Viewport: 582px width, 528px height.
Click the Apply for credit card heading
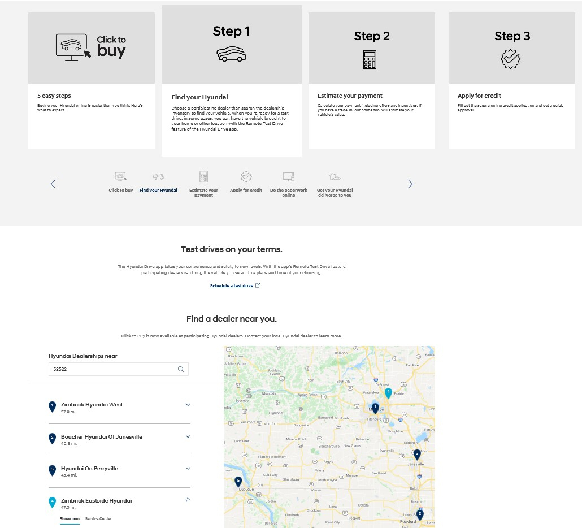coord(479,96)
